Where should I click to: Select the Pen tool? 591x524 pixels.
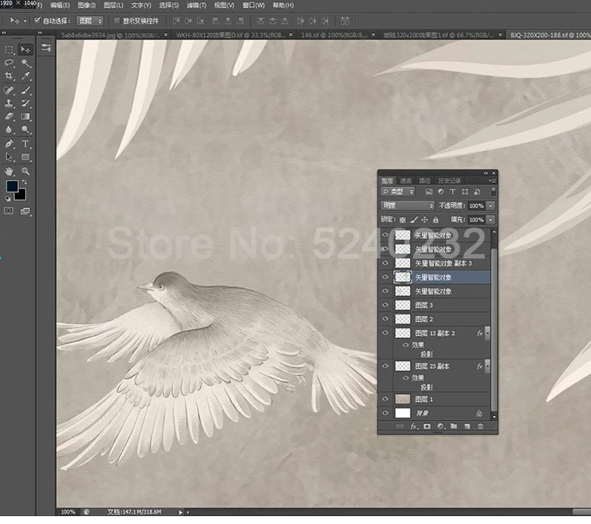[x=9, y=143]
